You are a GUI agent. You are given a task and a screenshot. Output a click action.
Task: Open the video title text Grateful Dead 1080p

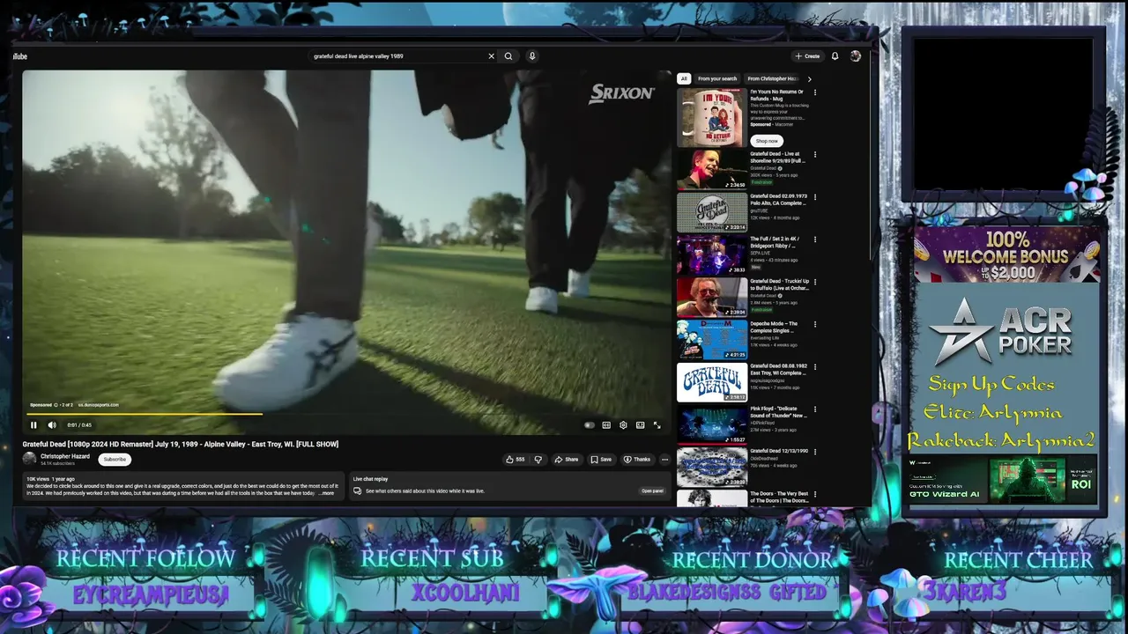click(181, 444)
